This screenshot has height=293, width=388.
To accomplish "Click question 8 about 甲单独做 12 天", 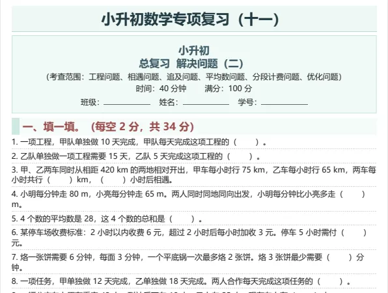I will pyautogui.click(x=181, y=281).
